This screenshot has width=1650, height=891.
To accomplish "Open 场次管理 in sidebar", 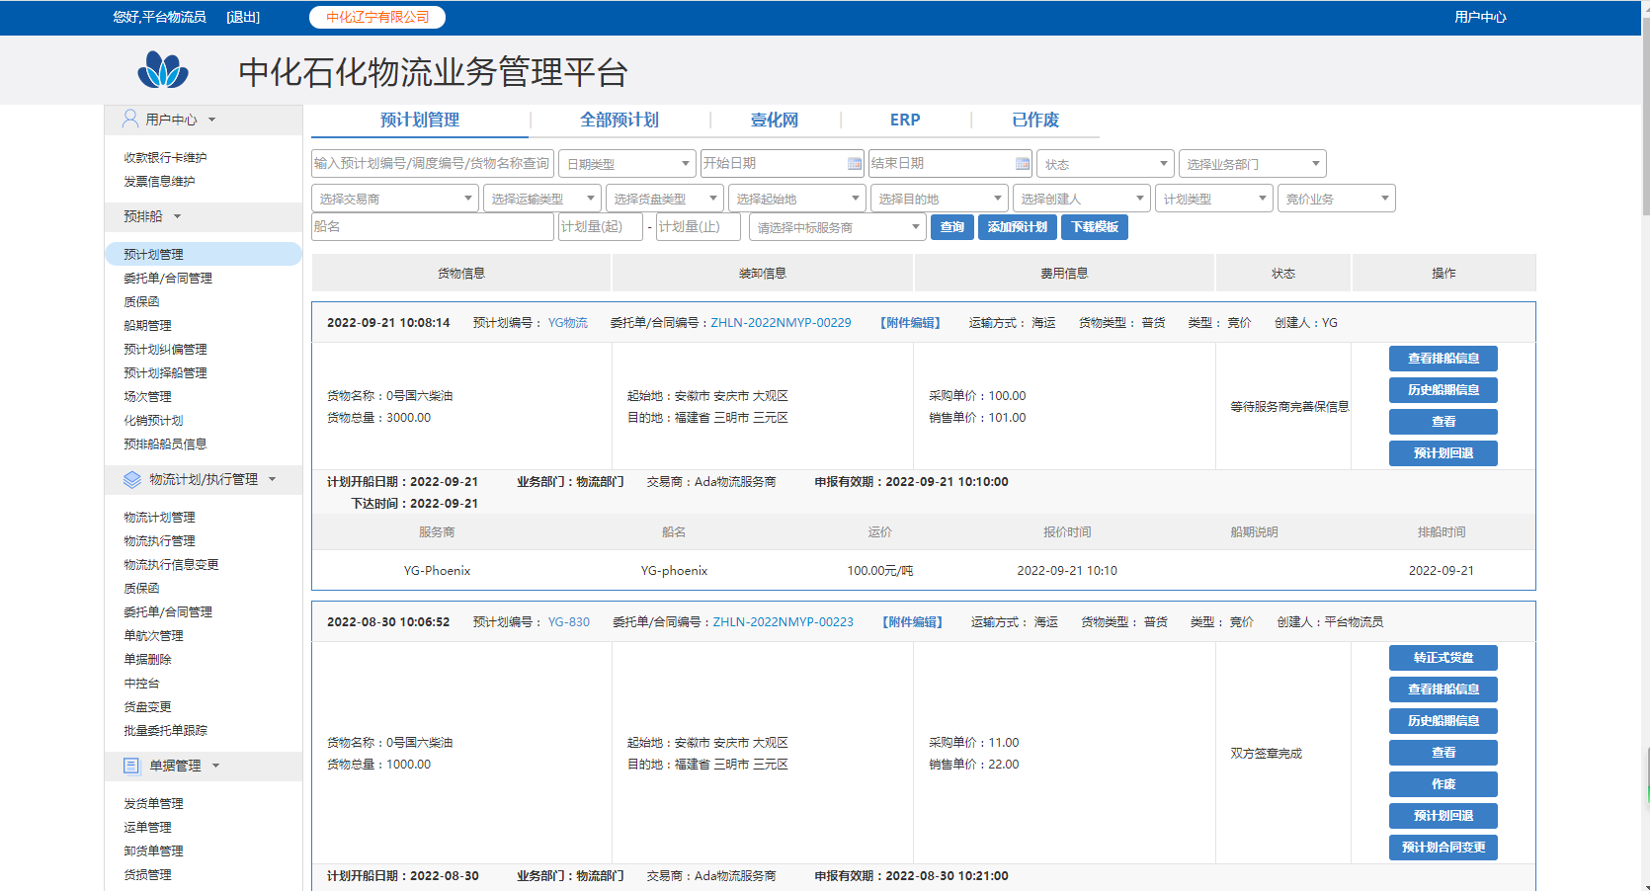I will point(147,397).
